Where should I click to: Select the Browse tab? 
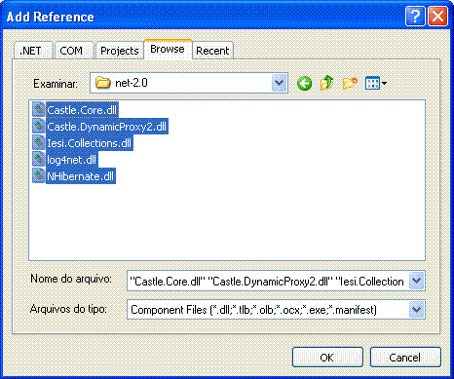click(168, 49)
